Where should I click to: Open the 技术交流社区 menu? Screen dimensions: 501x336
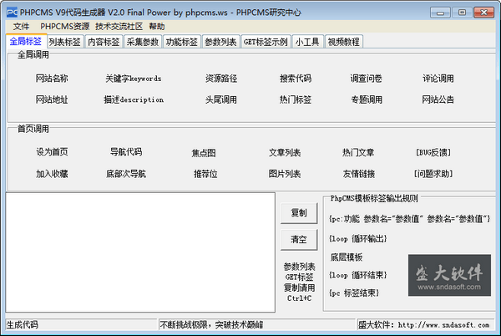(x=117, y=27)
